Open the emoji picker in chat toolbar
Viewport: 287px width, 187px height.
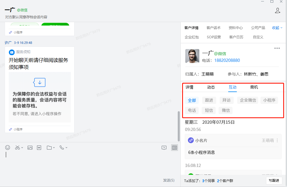8,148
